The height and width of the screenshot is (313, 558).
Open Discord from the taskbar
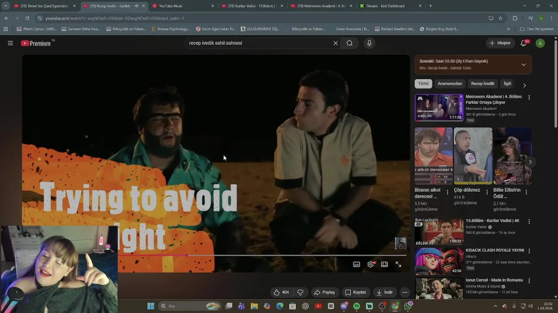344,306
